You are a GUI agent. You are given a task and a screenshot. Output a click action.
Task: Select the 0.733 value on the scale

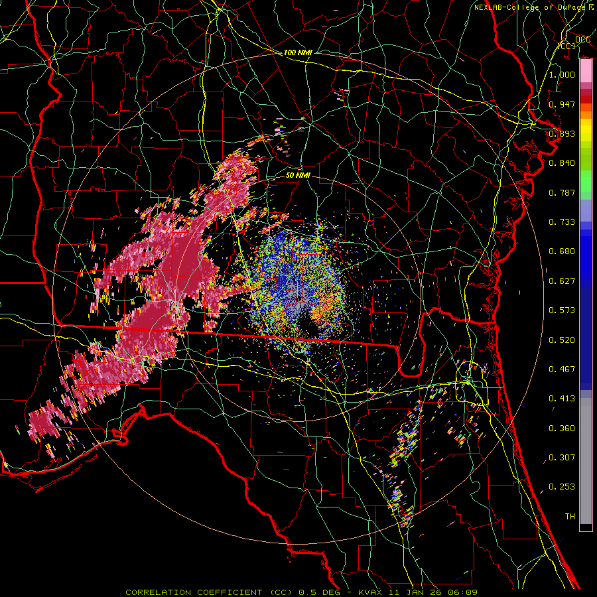coord(562,222)
